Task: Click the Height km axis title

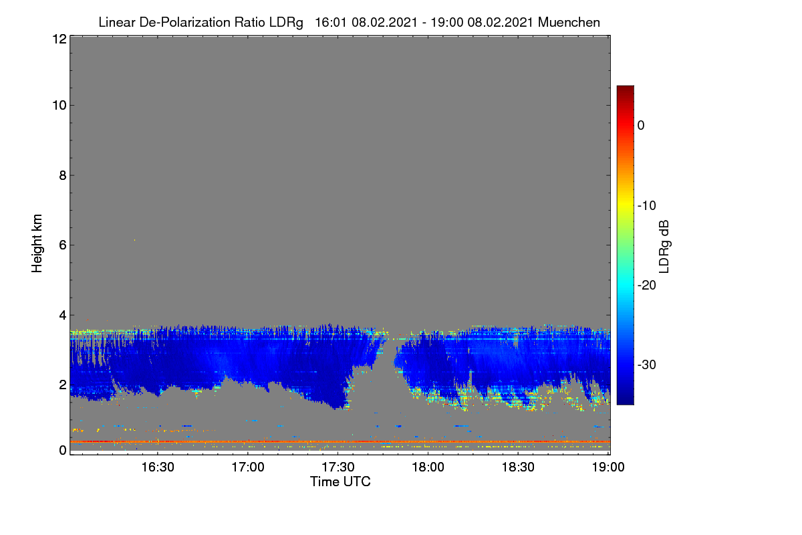Action: 37,244
